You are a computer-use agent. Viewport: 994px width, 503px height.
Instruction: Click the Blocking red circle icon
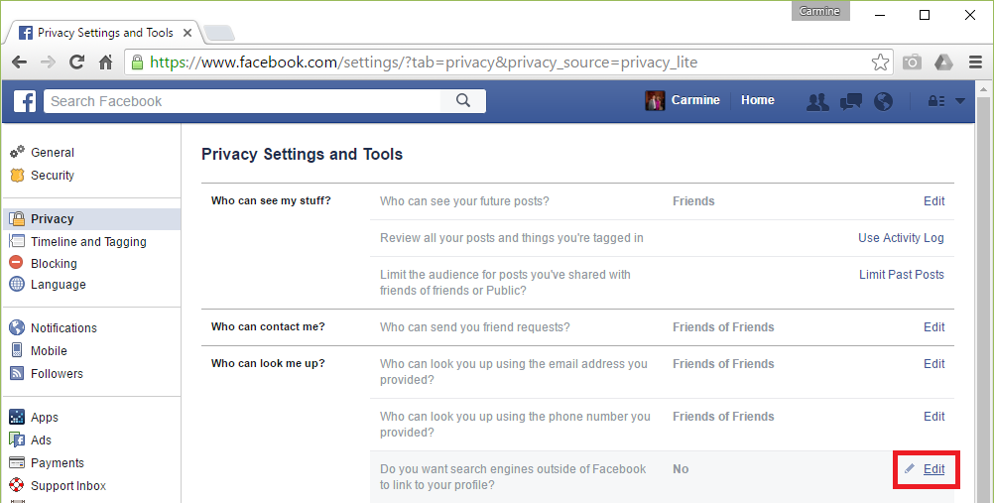pos(17,263)
